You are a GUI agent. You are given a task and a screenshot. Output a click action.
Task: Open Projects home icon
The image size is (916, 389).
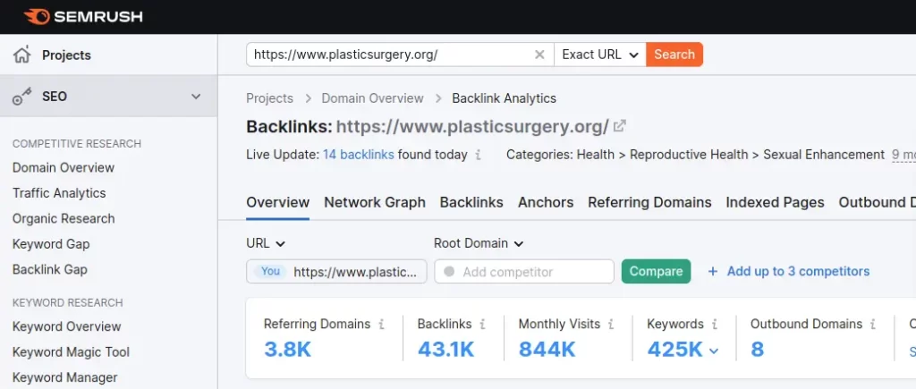pos(22,55)
